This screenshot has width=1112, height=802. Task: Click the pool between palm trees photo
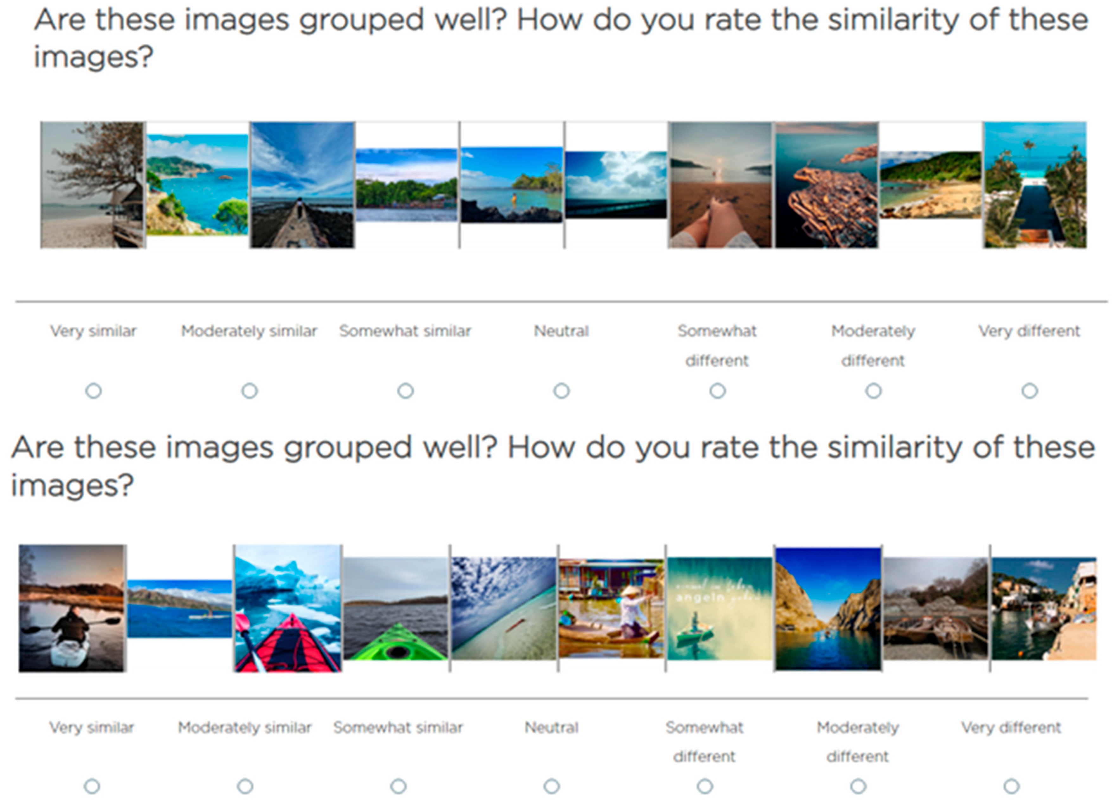[x=1034, y=185]
